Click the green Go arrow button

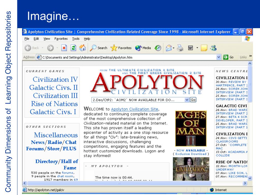click(226, 57)
